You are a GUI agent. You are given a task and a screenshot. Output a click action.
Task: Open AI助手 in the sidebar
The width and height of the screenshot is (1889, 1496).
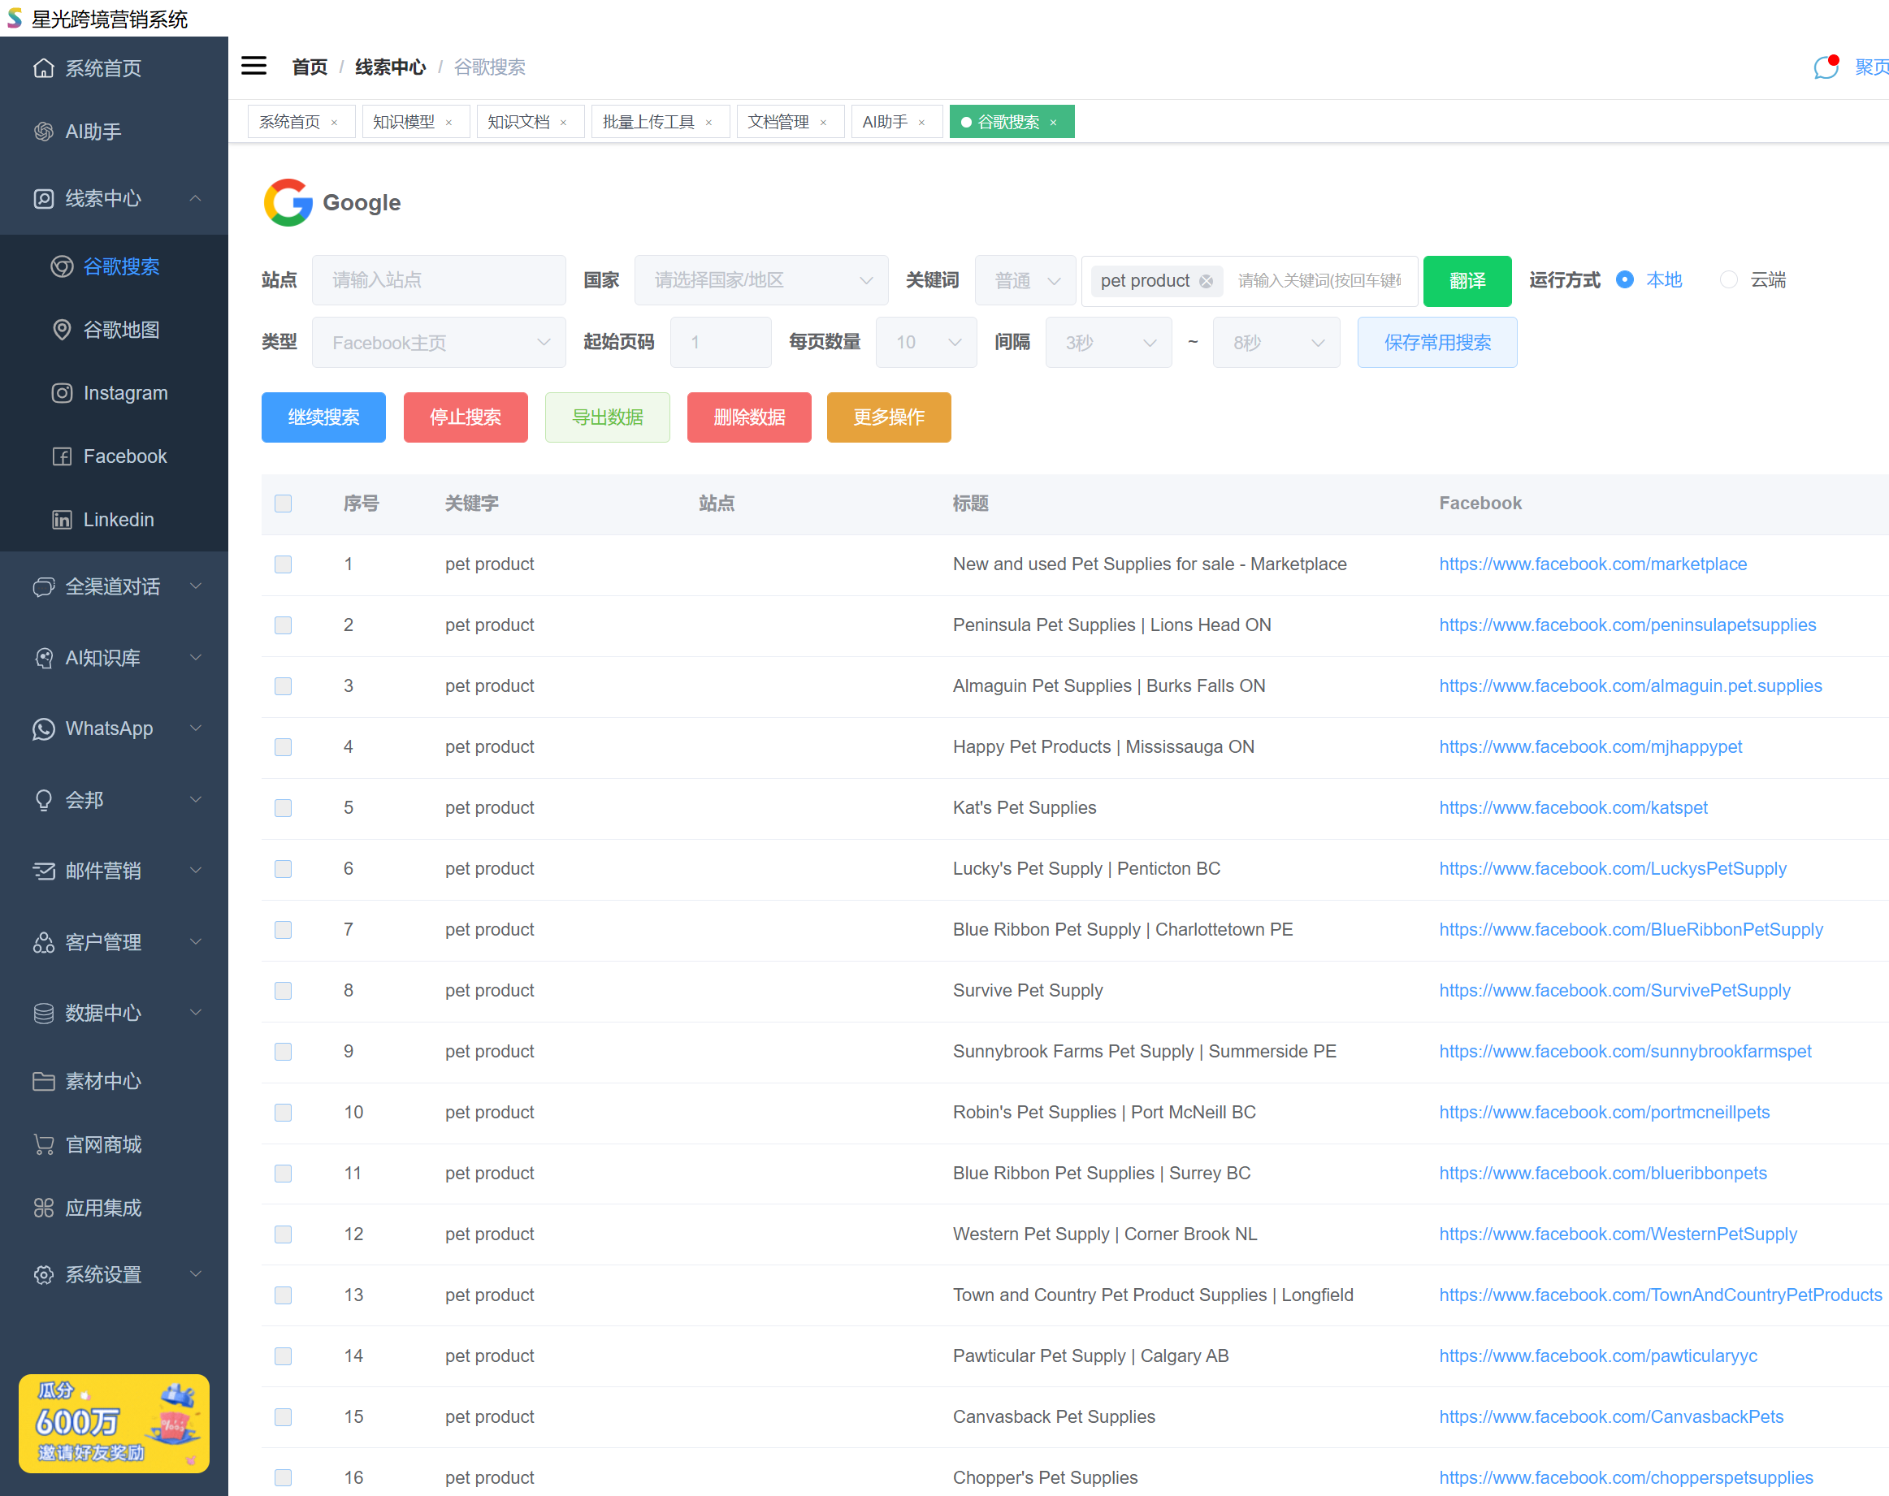tap(93, 132)
